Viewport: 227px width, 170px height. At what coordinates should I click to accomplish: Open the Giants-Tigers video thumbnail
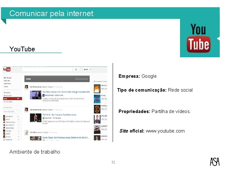[36, 138]
